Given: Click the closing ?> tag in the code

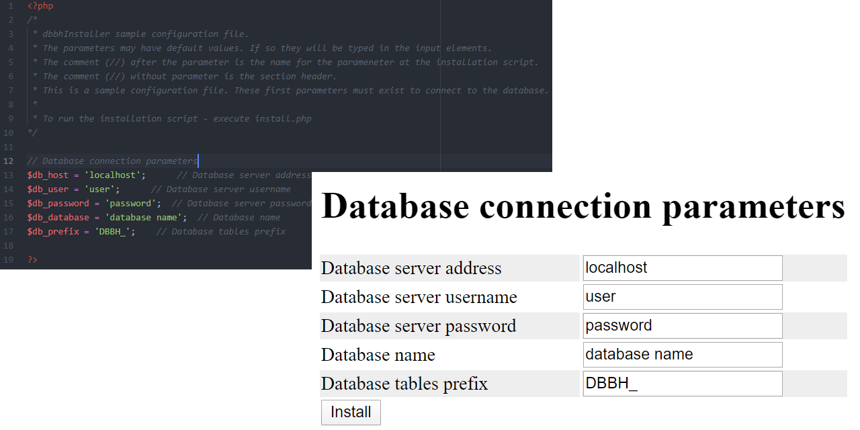Looking at the screenshot, I should click(x=32, y=259).
